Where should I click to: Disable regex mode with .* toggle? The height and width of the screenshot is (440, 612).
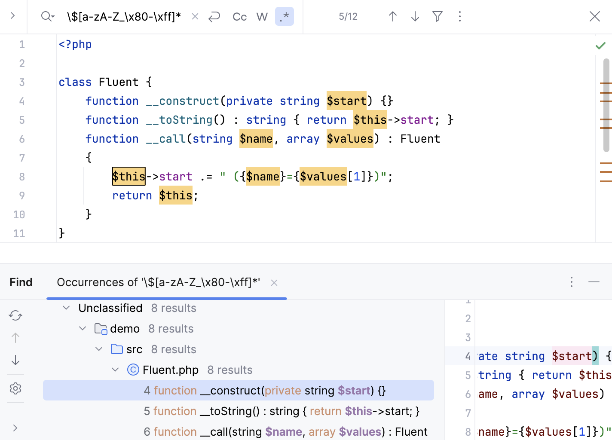click(284, 16)
